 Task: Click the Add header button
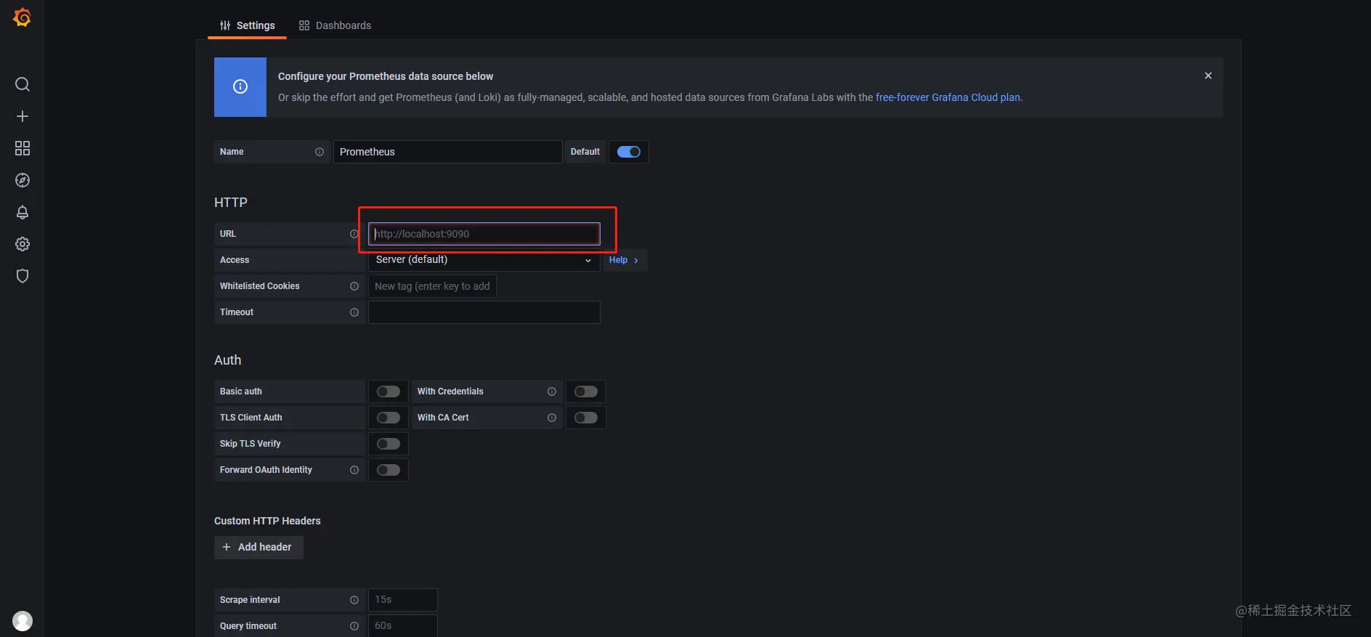click(x=259, y=547)
